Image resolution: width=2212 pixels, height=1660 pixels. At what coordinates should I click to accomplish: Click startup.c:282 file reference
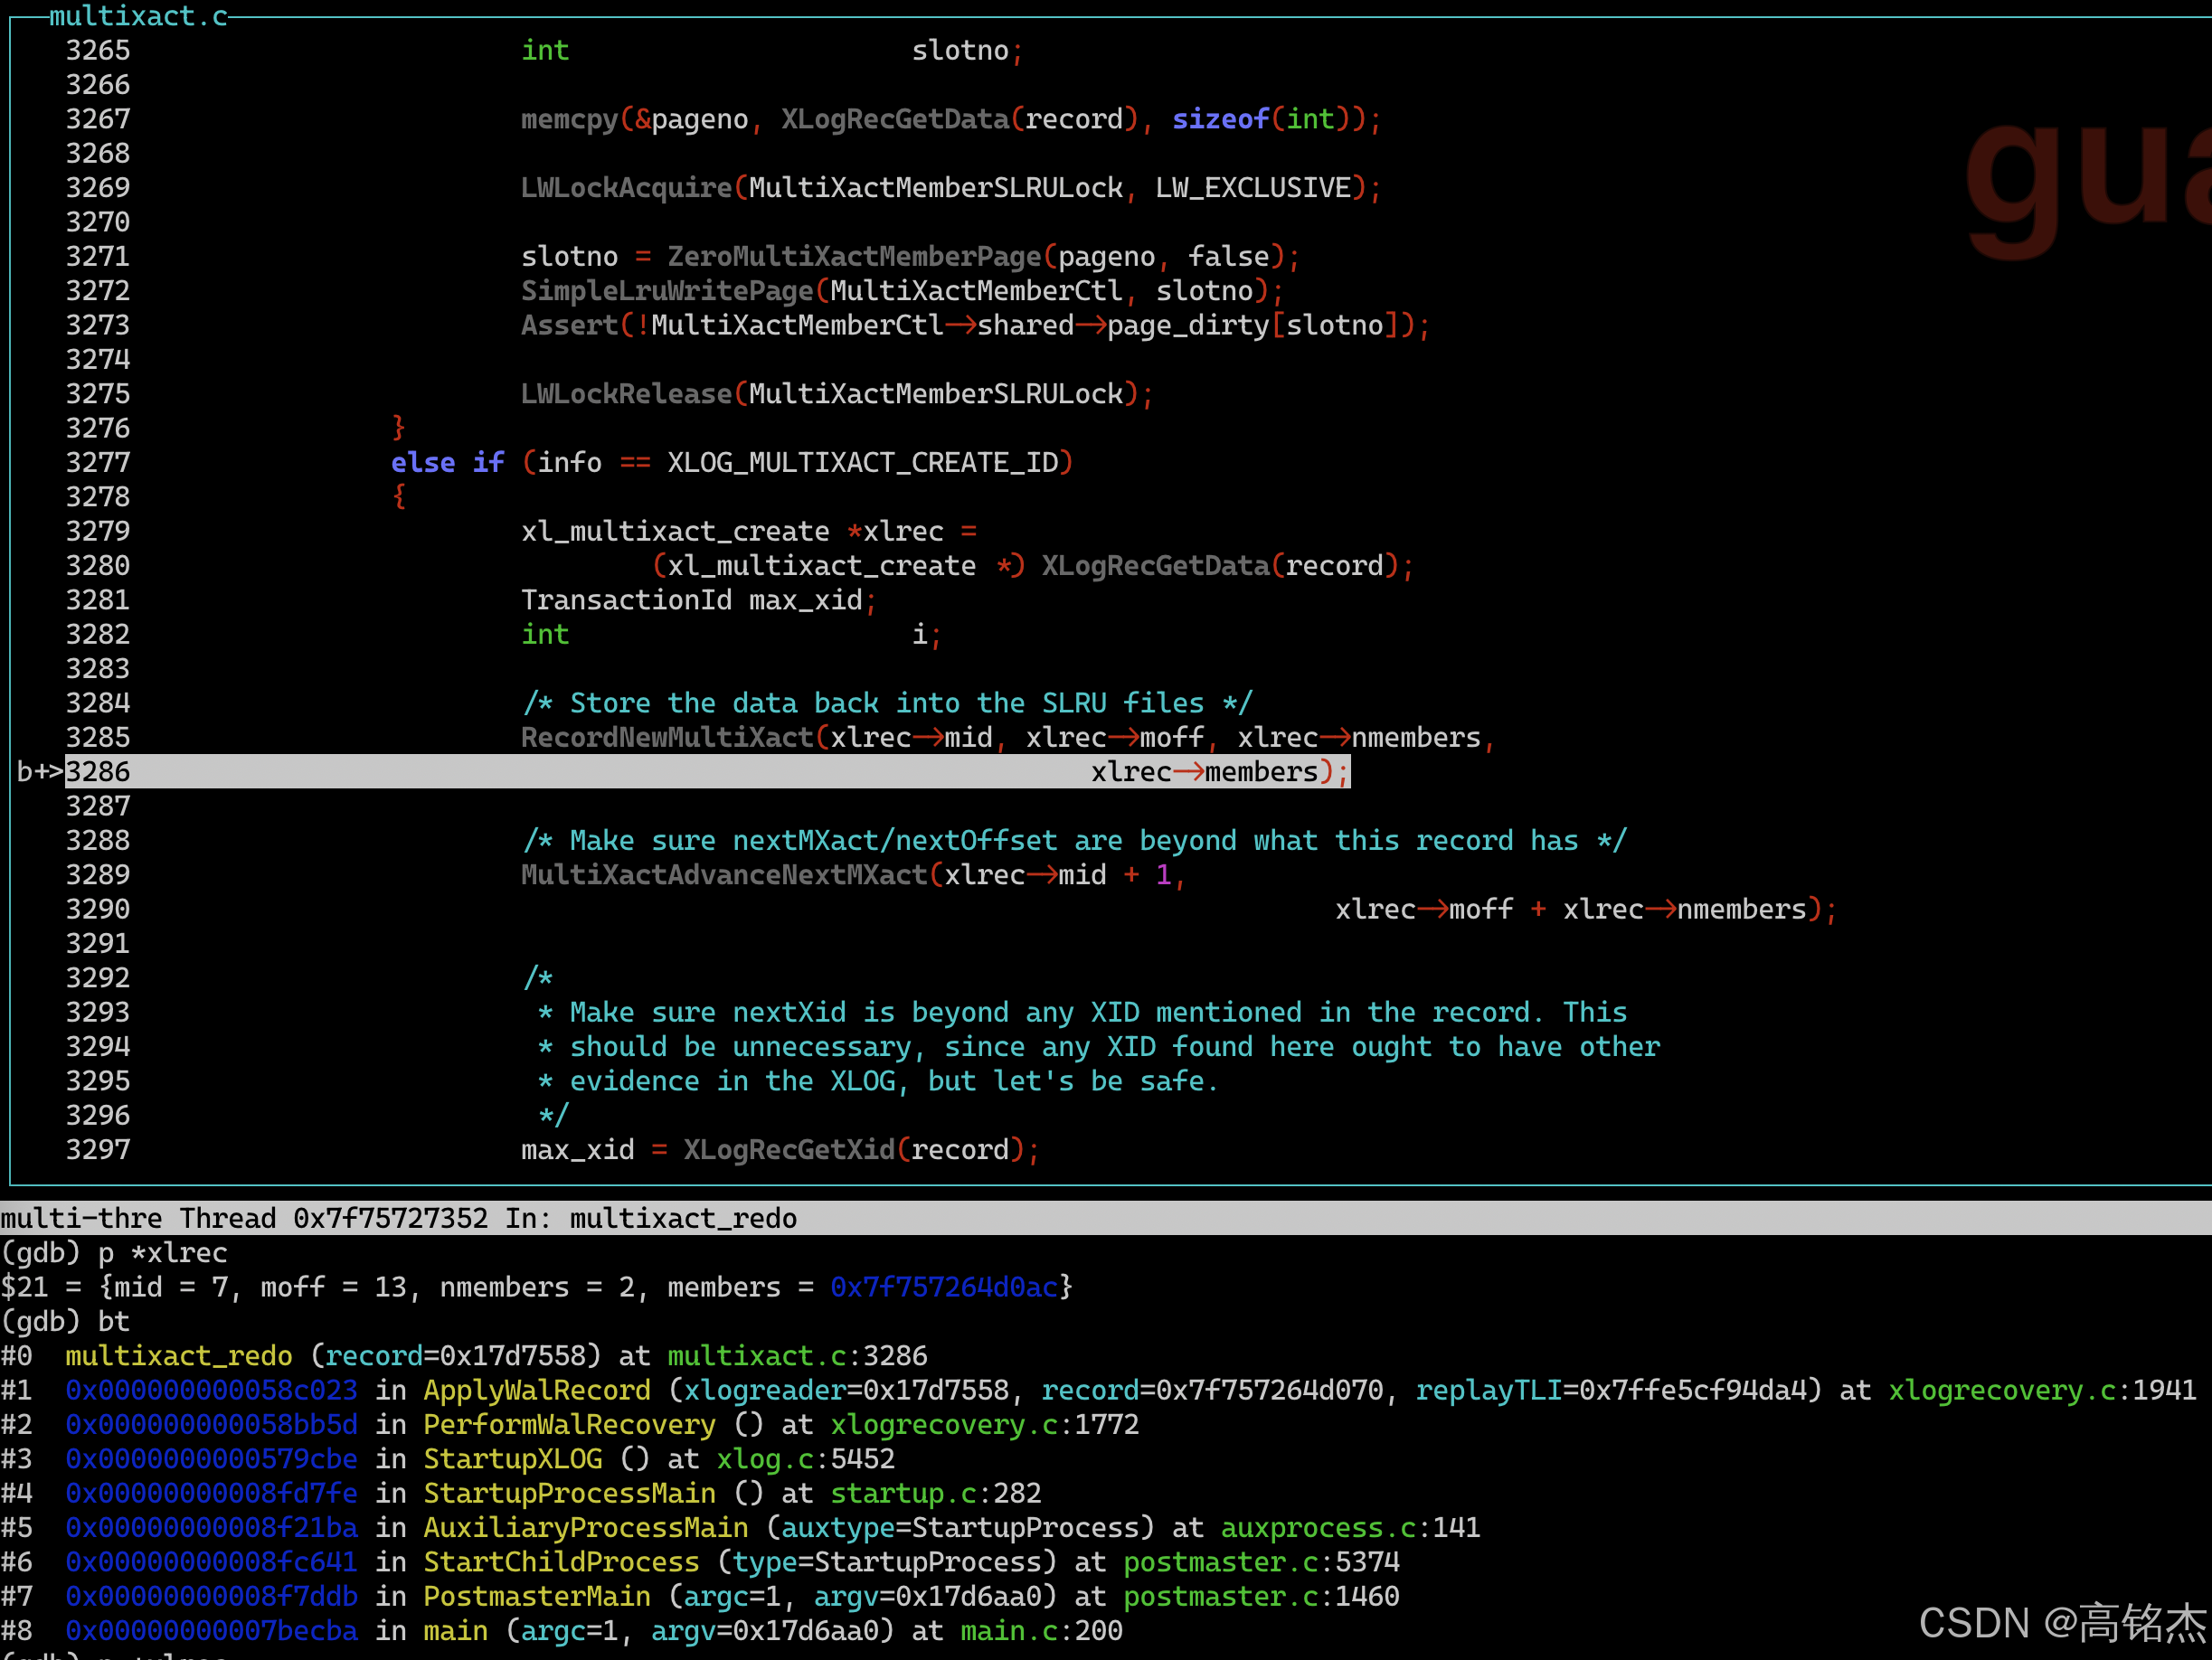click(936, 1494)
